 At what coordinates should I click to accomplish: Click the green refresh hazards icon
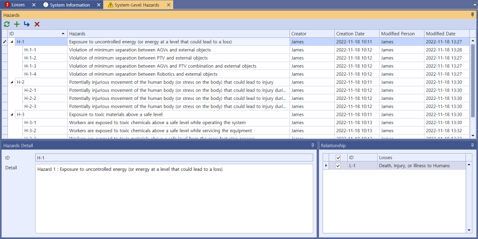(x=7, y=24)
